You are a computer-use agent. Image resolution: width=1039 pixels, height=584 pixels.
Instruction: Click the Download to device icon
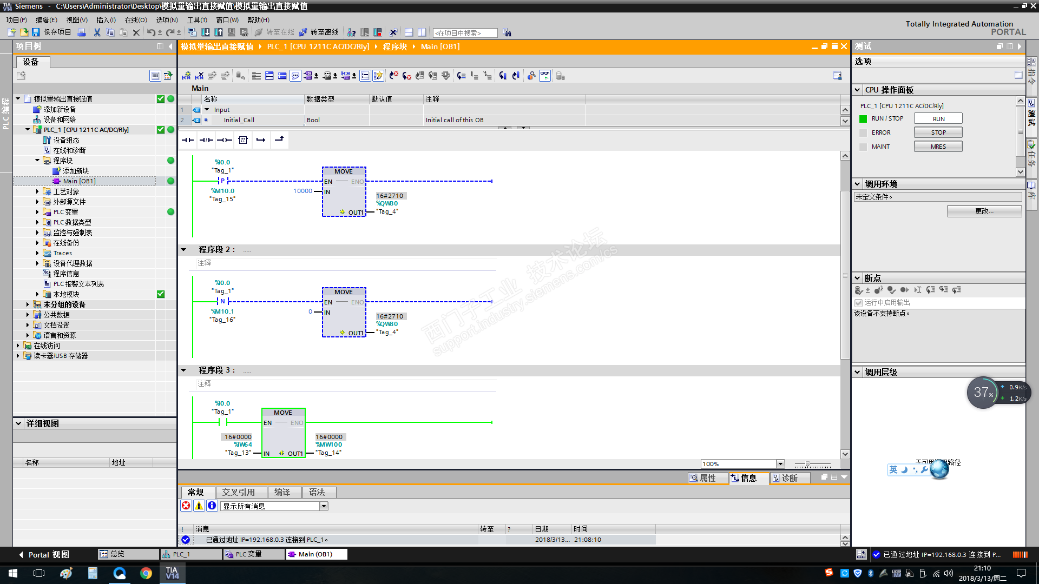(206, 32)
